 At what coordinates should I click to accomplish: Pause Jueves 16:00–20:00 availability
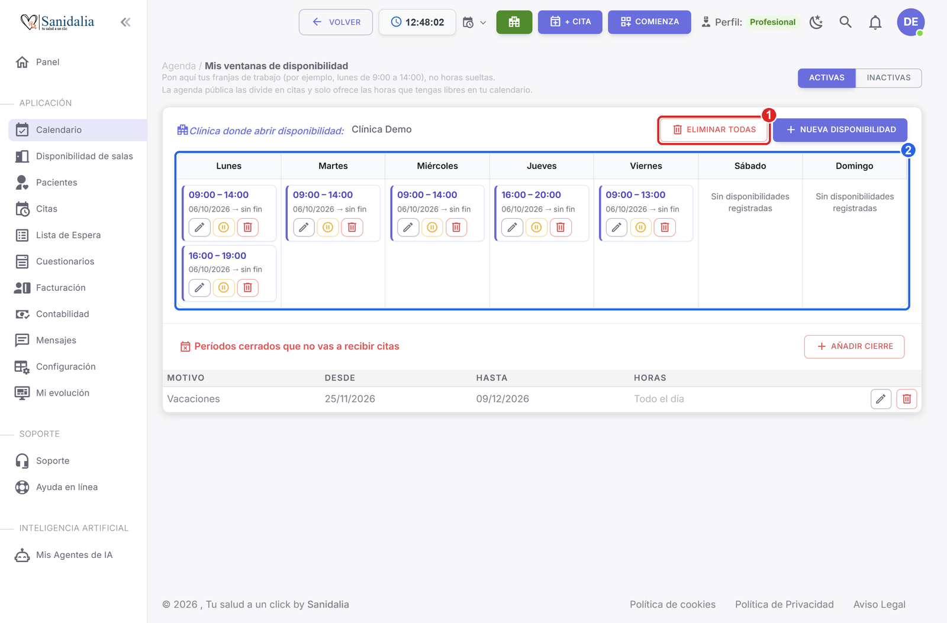[536, 228]
